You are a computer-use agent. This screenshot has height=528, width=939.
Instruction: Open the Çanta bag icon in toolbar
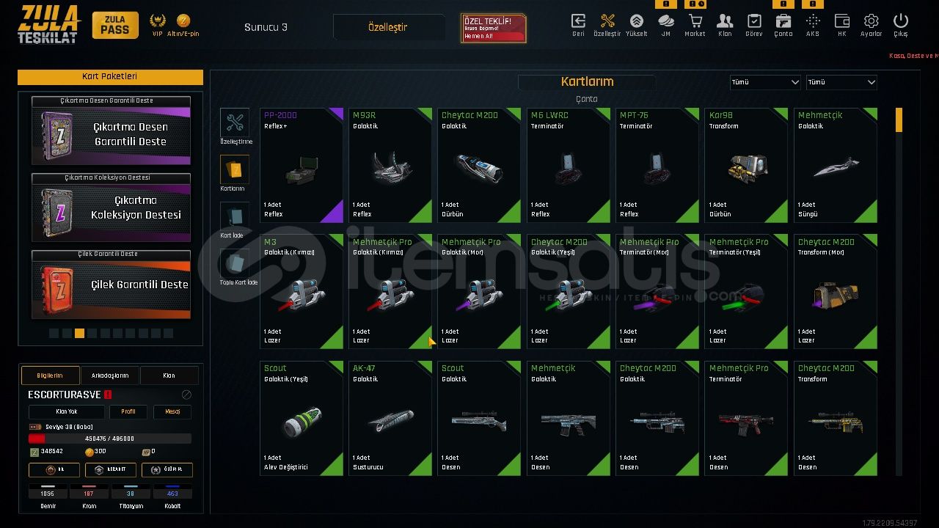coord(783,24)
